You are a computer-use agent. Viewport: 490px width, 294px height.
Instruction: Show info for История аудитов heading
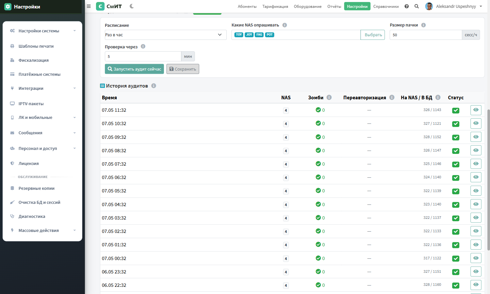point(154,86)
